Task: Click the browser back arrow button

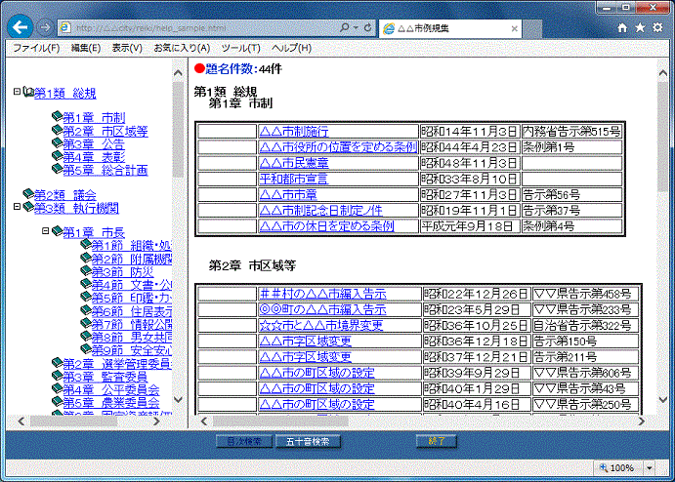Action: (x=20, y=27)
